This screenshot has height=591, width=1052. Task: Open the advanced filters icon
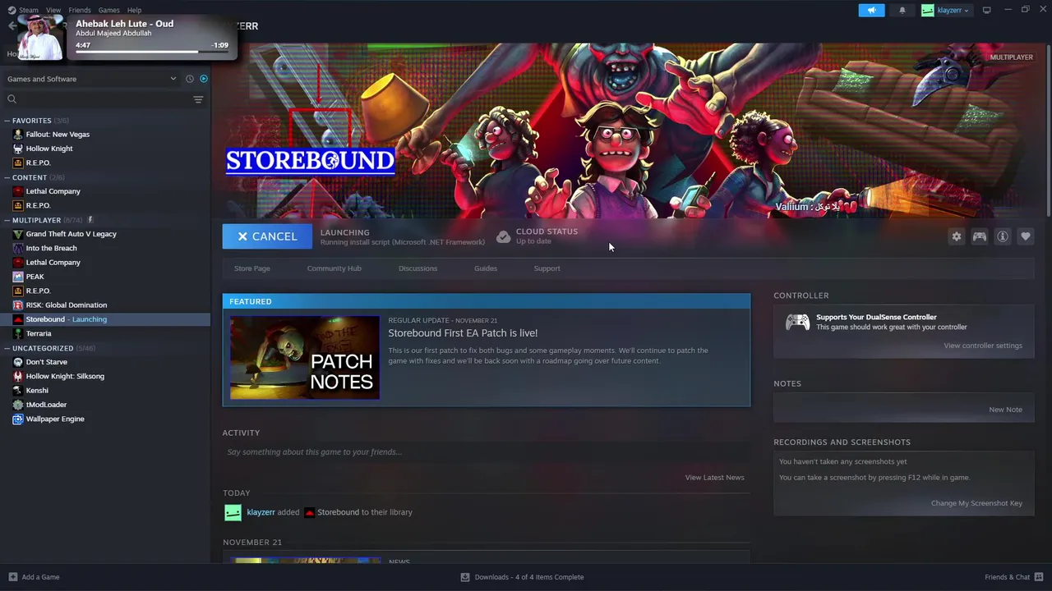[198, 99]
